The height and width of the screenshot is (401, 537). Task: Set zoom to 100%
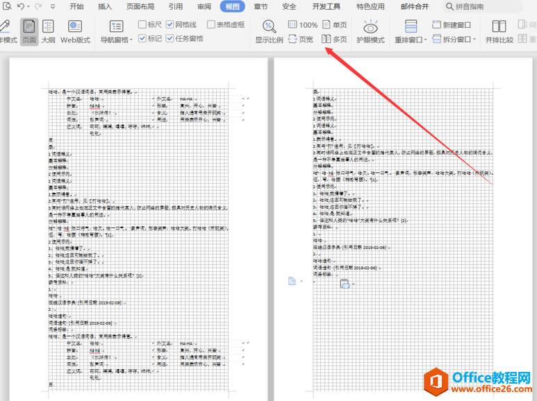pos(303,25)
